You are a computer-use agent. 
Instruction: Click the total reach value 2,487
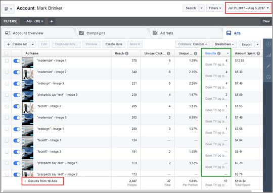(x=133, y=181)
